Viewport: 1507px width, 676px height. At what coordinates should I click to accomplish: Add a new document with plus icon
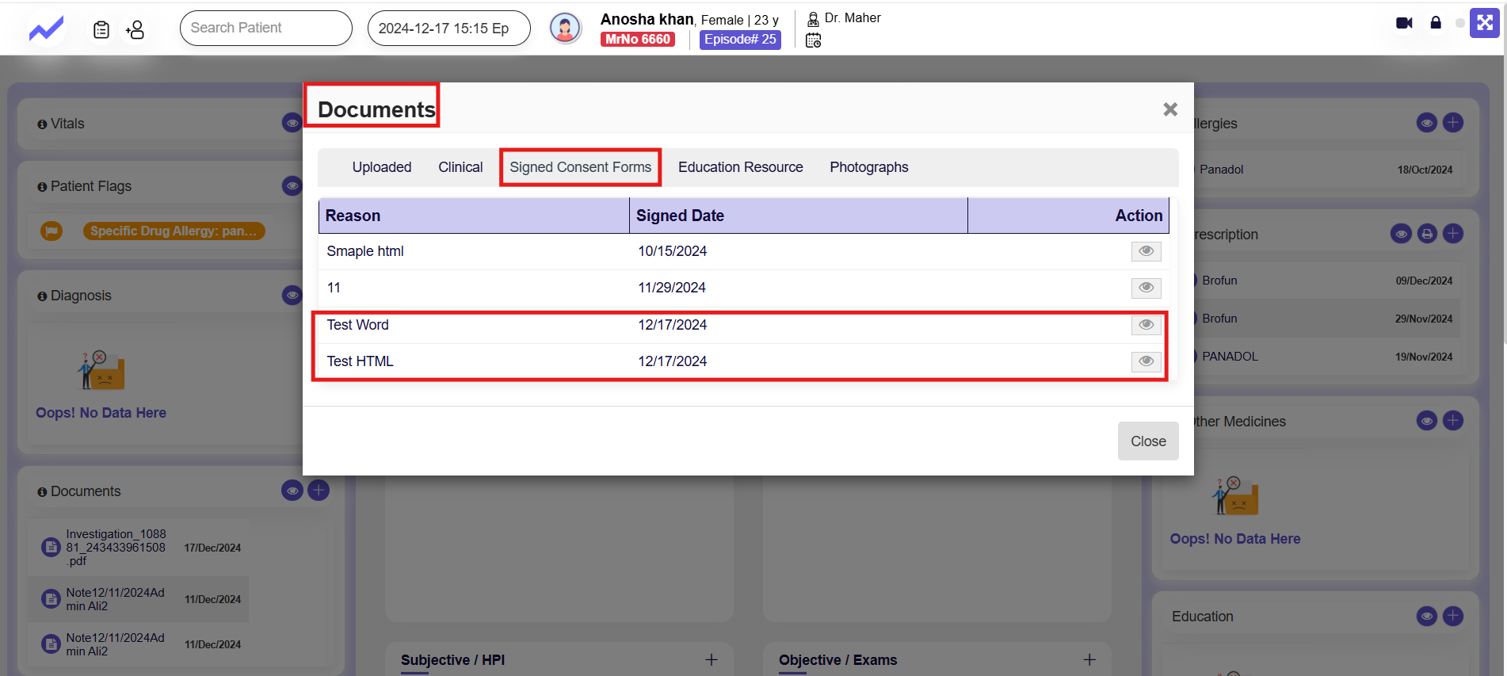[319, 491]
